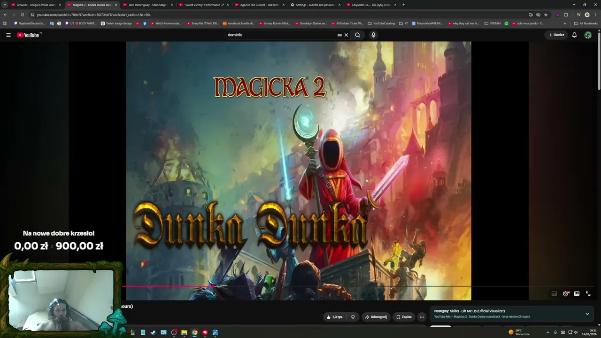Image resolution: width=601 pixels, height=338 pixels.
Task: Start voice search with the microphone
Action: tap(373, 35)
